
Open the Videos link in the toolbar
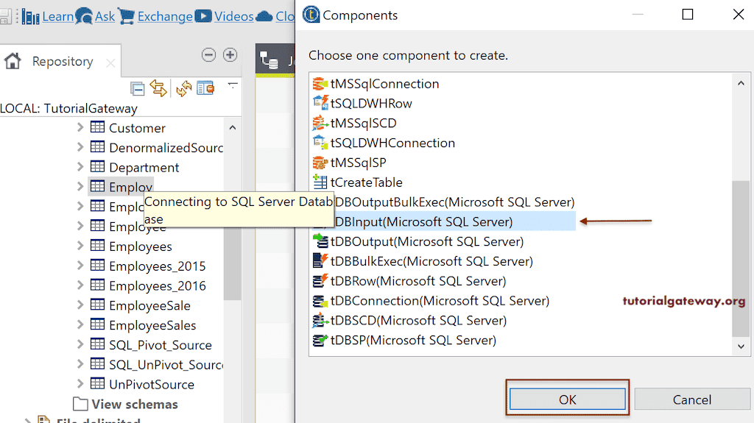(233, 16)
